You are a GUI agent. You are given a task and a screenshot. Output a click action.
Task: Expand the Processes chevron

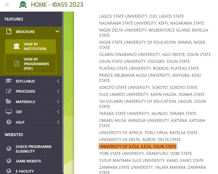tap(58, 91)
